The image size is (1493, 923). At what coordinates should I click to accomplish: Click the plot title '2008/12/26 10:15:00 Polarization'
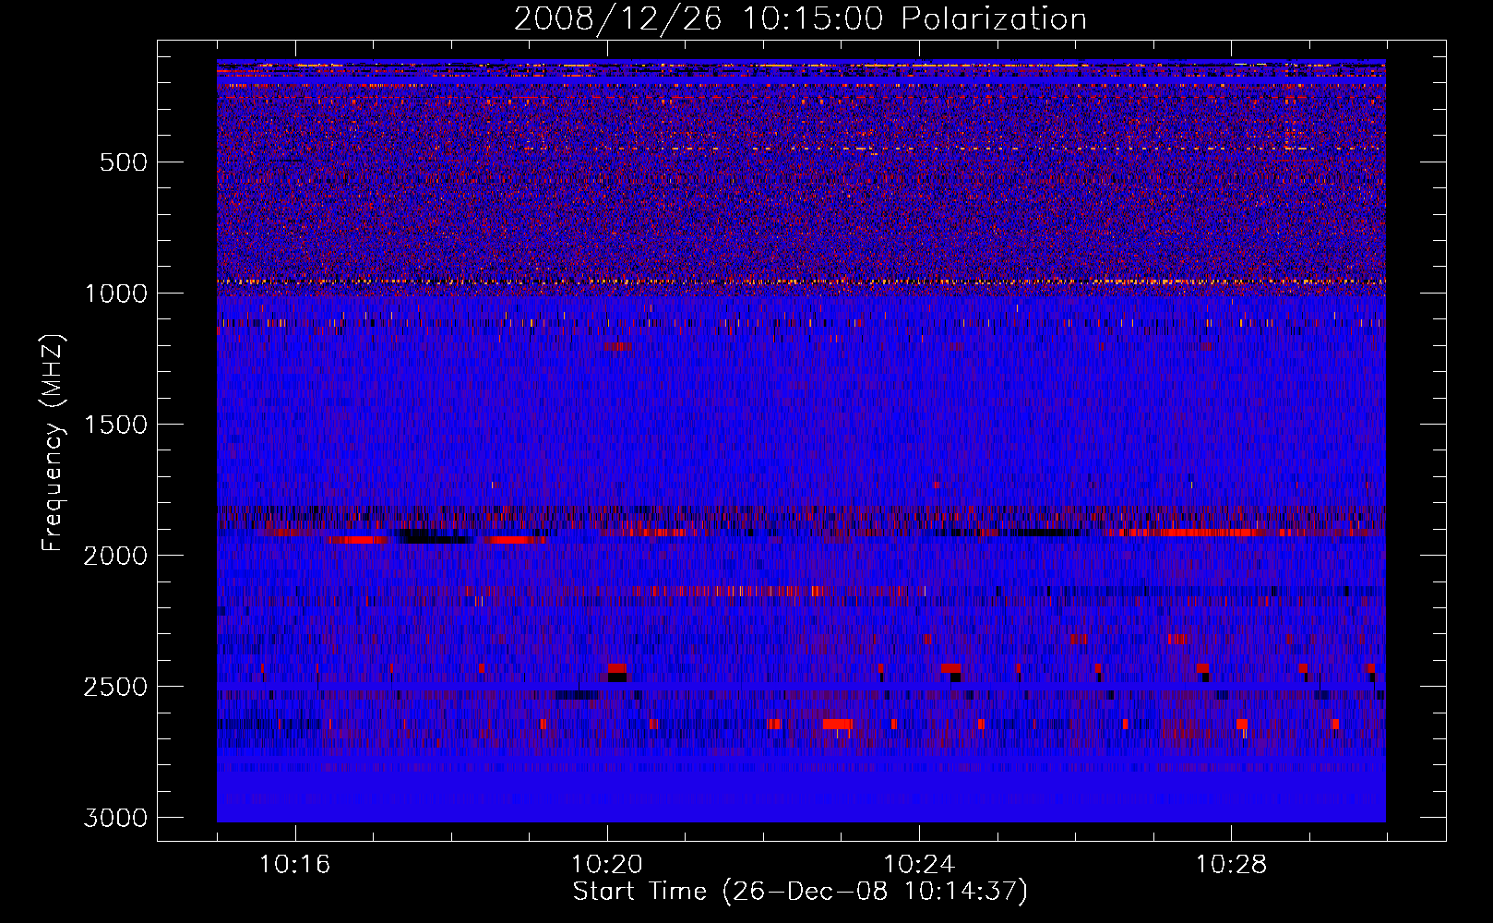[x=800, y=18]
